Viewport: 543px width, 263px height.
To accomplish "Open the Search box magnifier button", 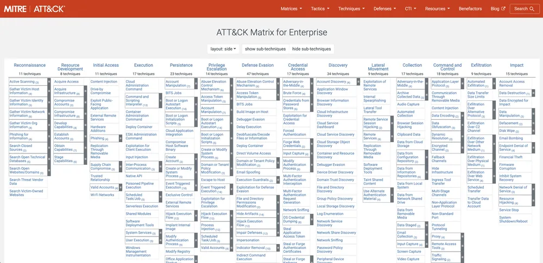I will tap(525, 9).
